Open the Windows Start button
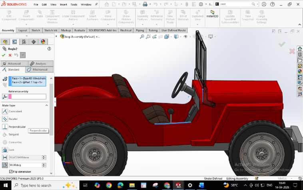This screenshot has width=303, height=190. point(6,185)
